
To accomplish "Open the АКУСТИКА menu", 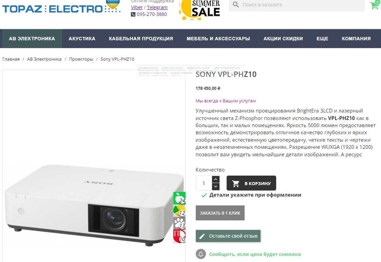I will (x=82, y=38).
